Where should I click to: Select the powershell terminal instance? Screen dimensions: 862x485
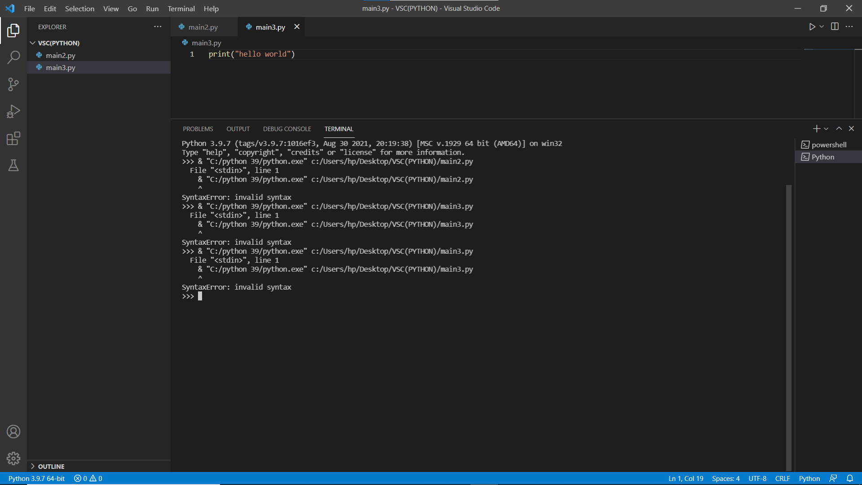(828, 145)
